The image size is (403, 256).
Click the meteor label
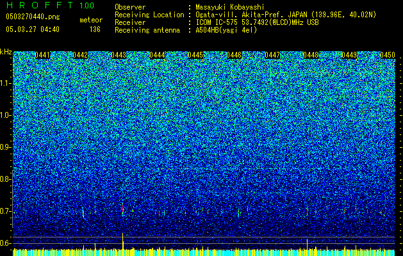click(91, 20)
